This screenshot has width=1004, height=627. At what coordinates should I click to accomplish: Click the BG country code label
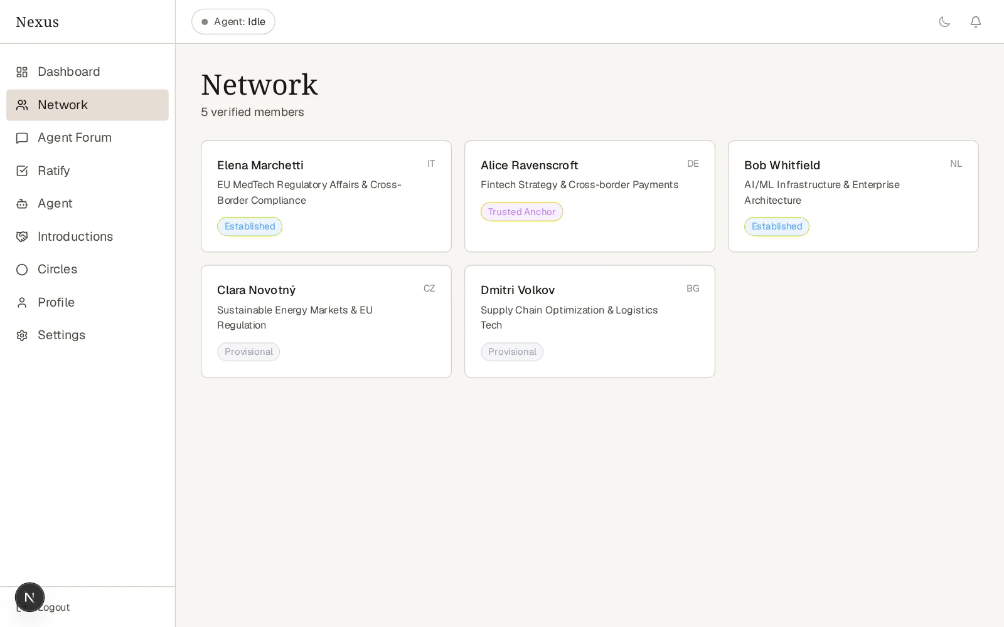coord(693,288)
